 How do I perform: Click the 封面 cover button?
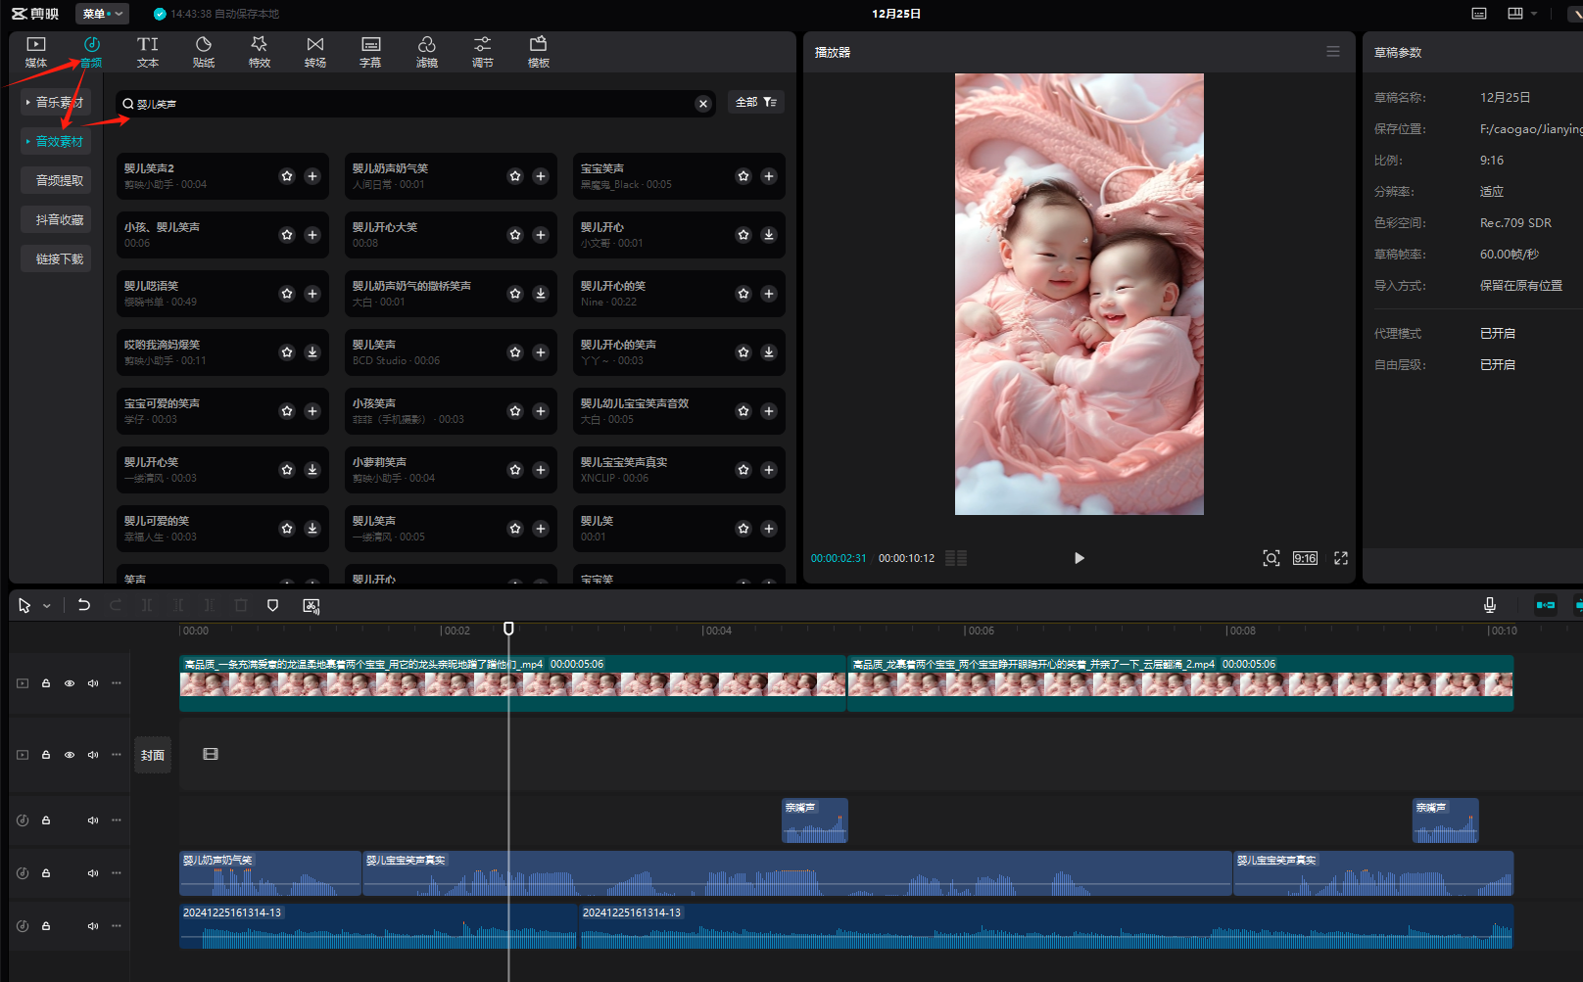153,755
